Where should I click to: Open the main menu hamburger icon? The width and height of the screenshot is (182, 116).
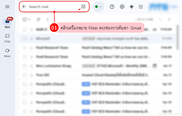7,7
